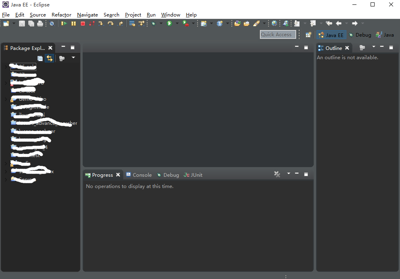This screenshot has height=279, width=400.
Task: Click the Launch Web Service Explorer icon
Action: pos(286,23)
